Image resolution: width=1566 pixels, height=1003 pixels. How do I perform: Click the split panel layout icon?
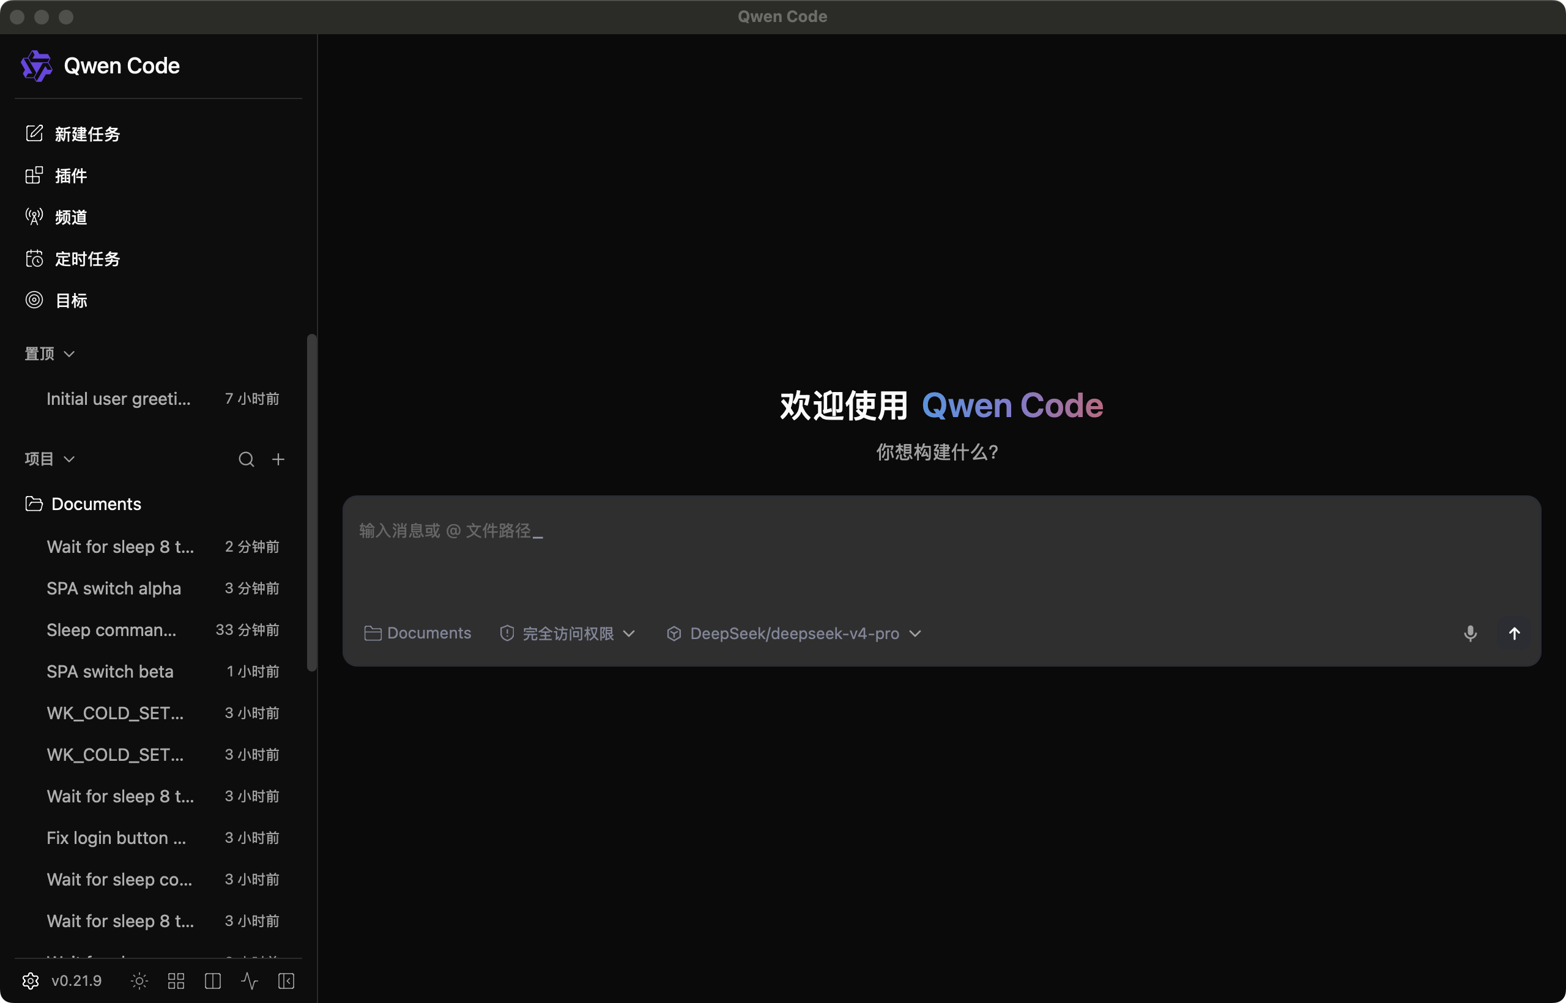[213, 981]
